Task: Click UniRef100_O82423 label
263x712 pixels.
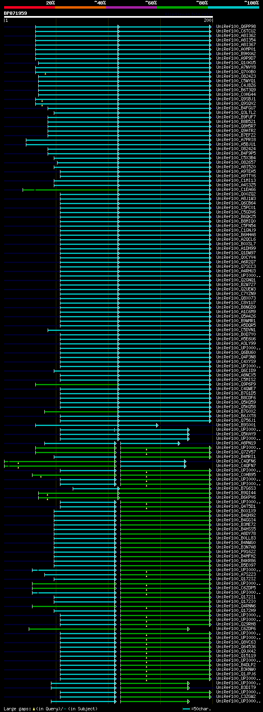Action: click(x=236, y=76)
